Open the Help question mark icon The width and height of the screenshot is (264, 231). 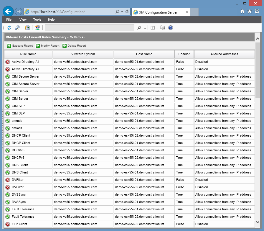(x=170, y=27)
